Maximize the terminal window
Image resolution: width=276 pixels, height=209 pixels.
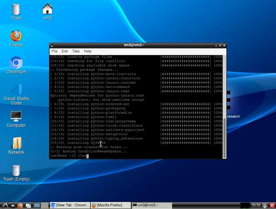[220, 45]
